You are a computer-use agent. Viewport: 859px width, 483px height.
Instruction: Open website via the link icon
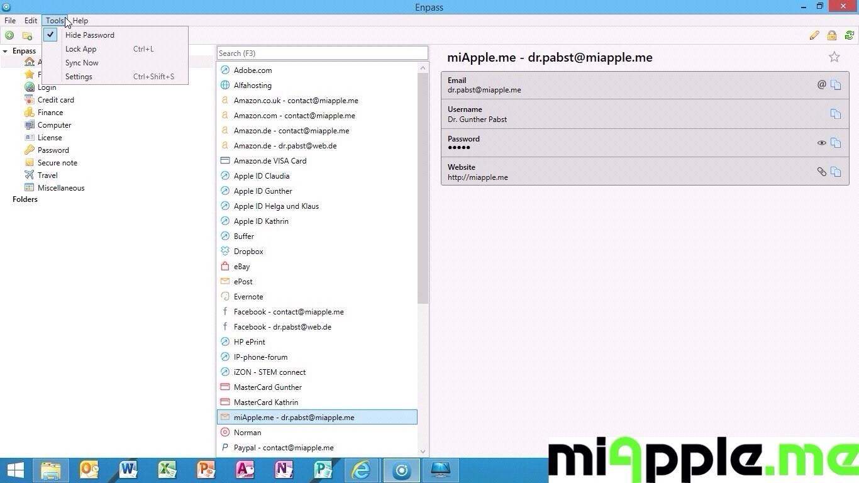821,172
